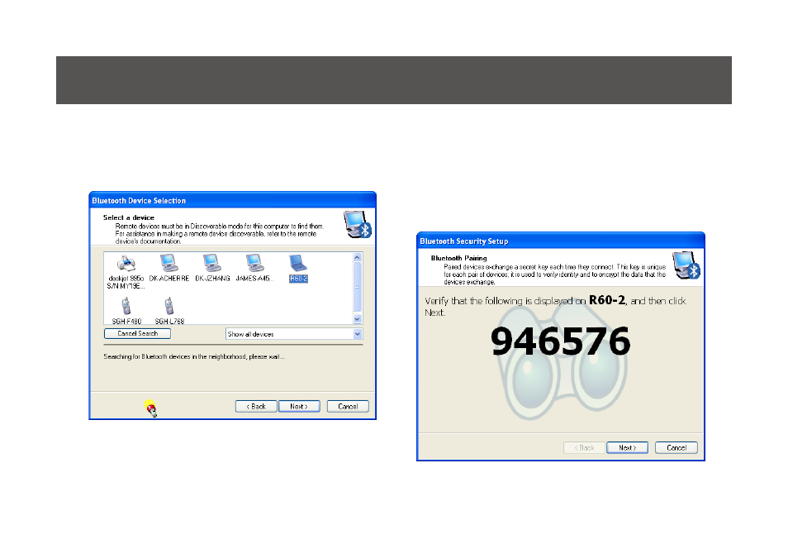This screenshot has width=788, height=549.
Task: Click Cancel Search button
Action: pos(137,334)
